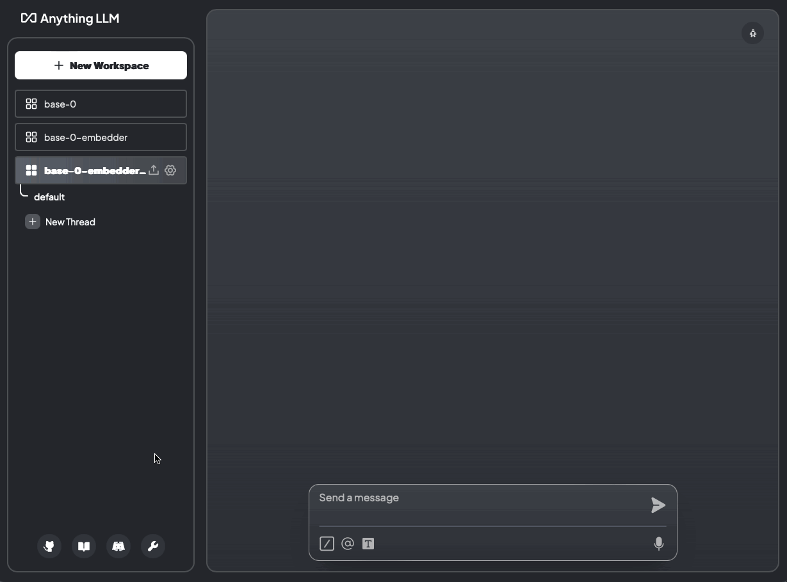Click the top-right accessibility icon
The height and width of the screenshot is (582, 787).
[753, 33]
